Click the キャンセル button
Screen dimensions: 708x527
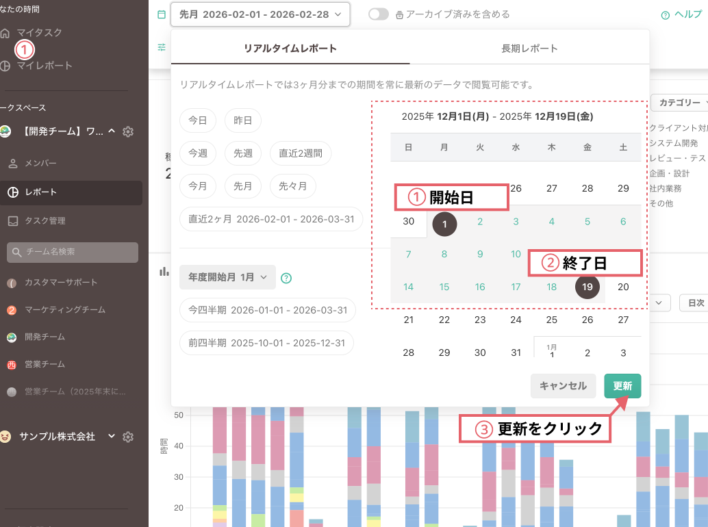point(563,386)
